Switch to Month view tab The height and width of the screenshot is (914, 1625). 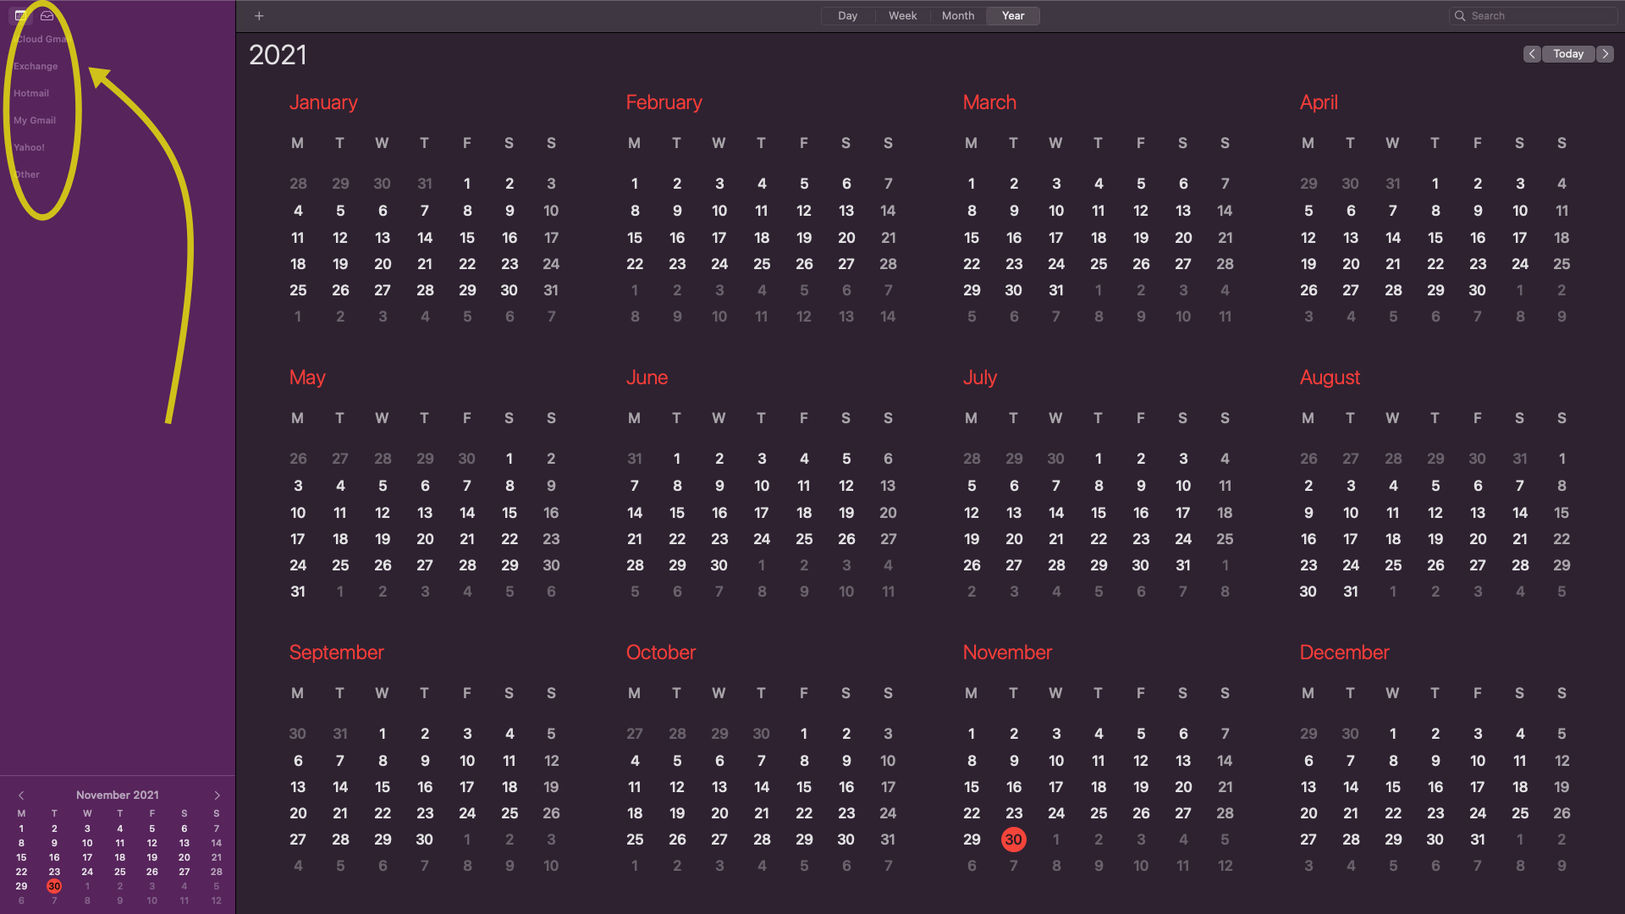click(x=958, y=16)
